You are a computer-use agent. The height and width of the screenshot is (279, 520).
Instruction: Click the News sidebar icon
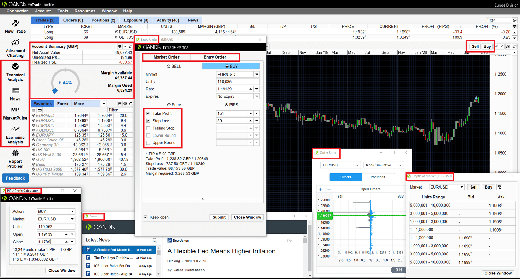pos(15,91)
